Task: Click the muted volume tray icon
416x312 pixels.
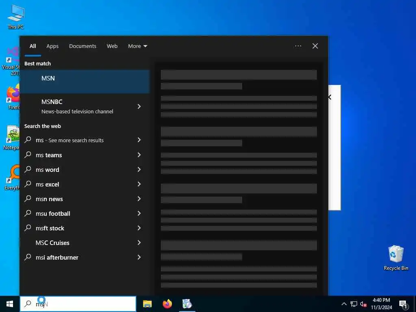Action: coord(364,304)
